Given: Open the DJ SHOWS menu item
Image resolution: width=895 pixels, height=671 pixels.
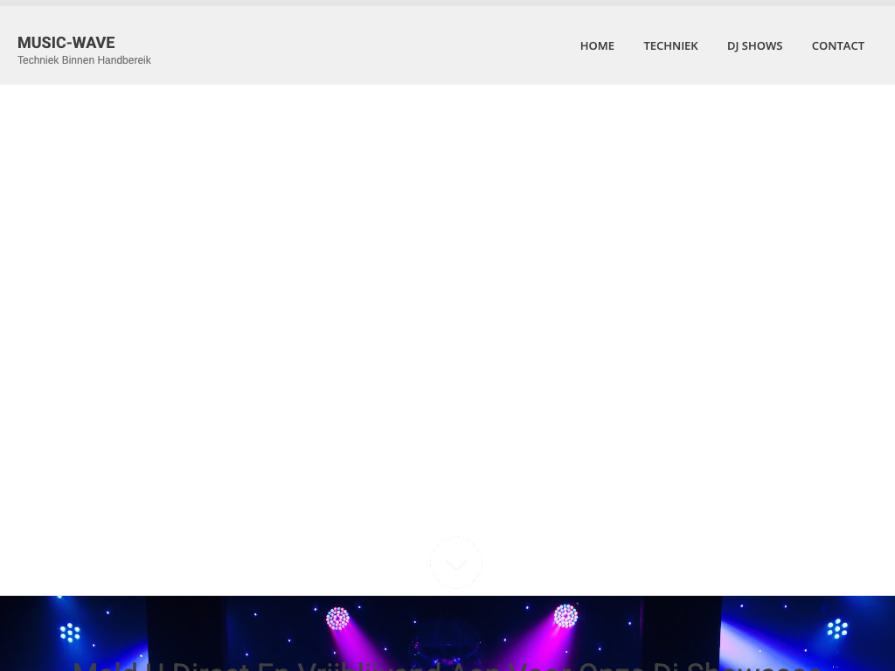Looking at the screenshot, I should point(754,45).
